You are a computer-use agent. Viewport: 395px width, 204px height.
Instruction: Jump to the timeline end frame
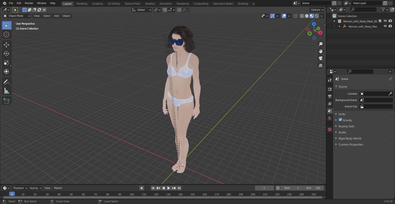[179, 188]
